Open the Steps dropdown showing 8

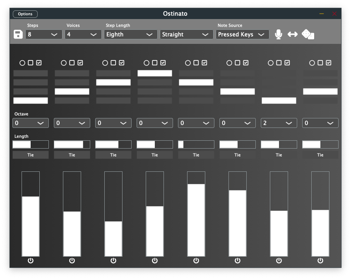tap(43, 34)
